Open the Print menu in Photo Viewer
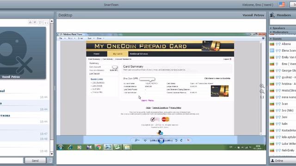This screenshot has width=296, height=166. (x=72, y=38)
